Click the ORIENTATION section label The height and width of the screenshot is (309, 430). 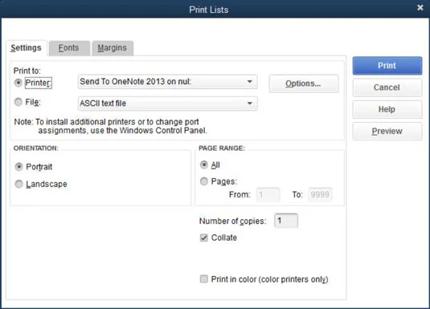coord(36,148)
